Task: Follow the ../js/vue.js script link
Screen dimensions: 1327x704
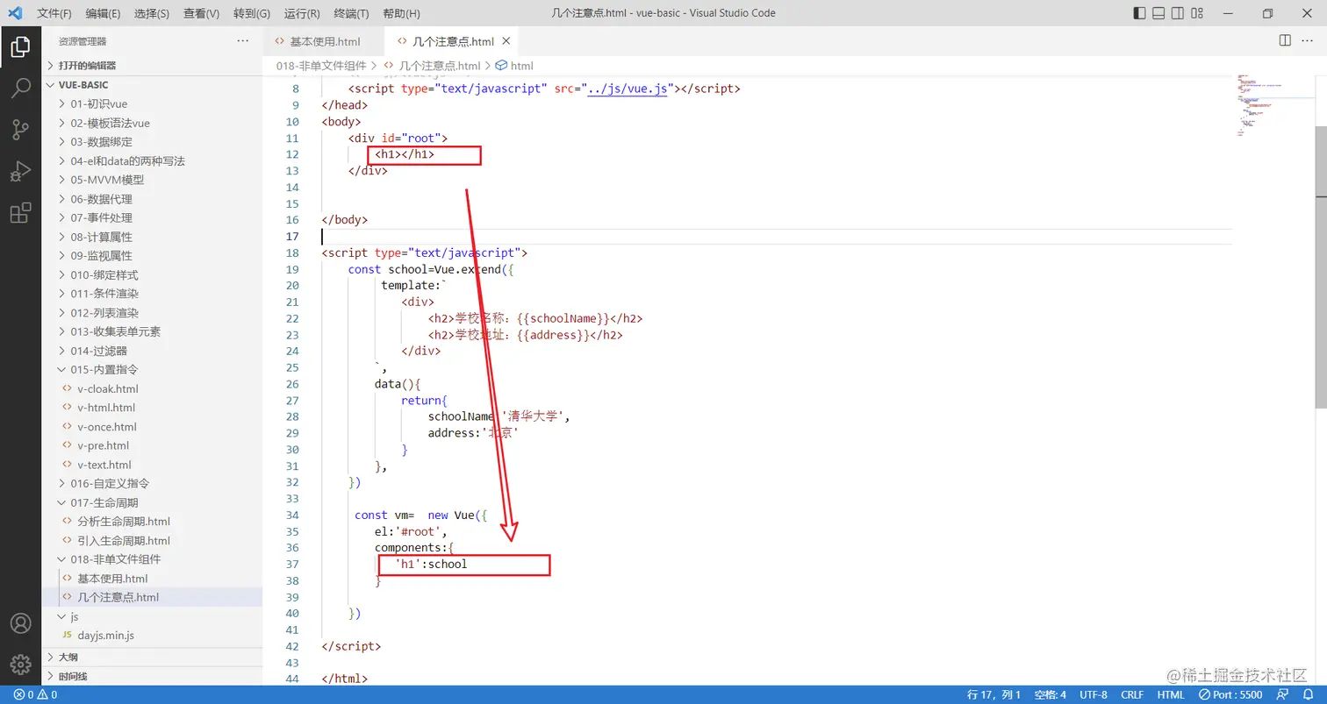Action: pyautogui.click(x=628, y=89)
